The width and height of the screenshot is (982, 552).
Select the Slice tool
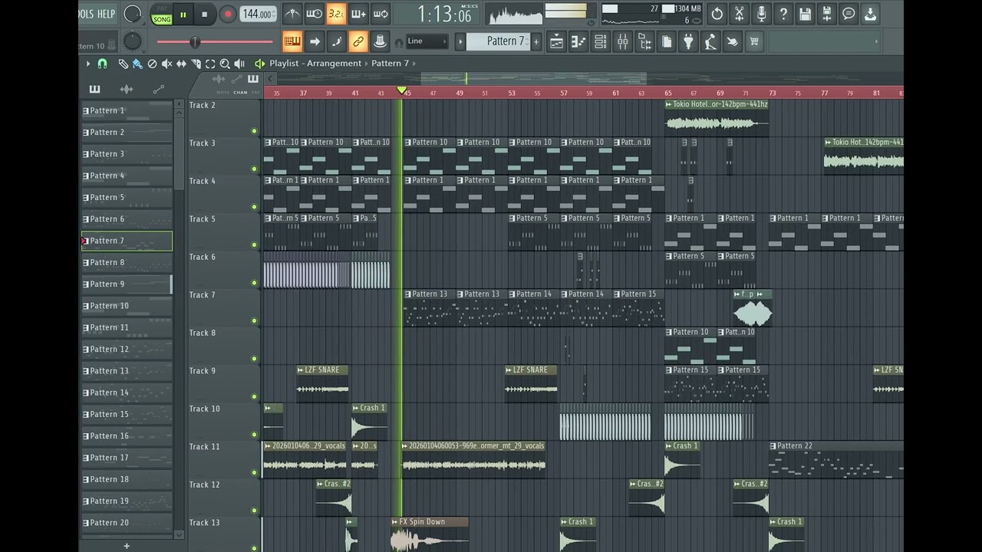tap(196, 64)
